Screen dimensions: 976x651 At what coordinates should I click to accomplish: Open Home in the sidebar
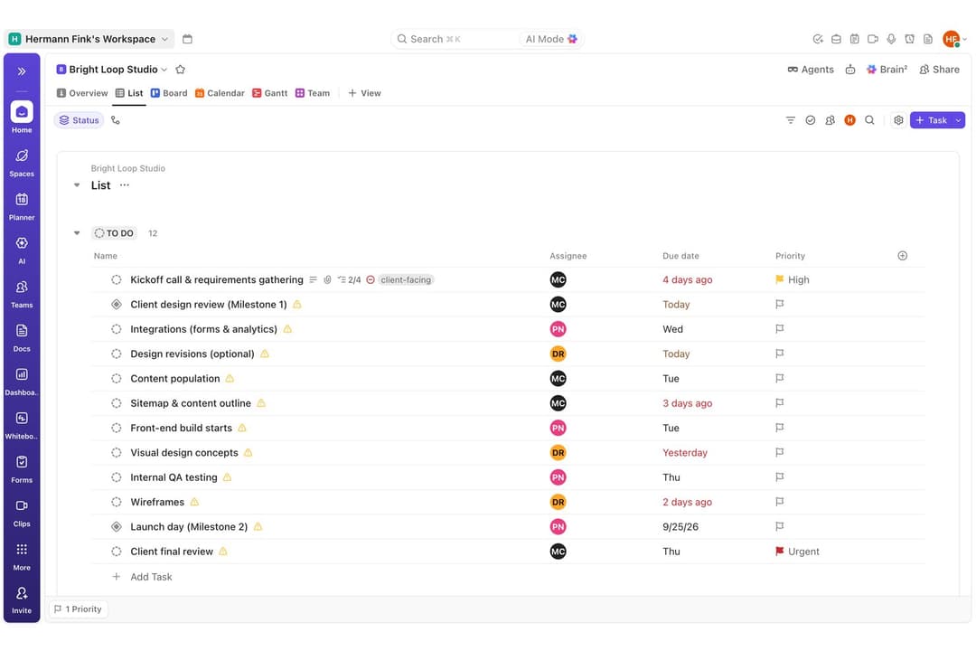coord(22,118)
